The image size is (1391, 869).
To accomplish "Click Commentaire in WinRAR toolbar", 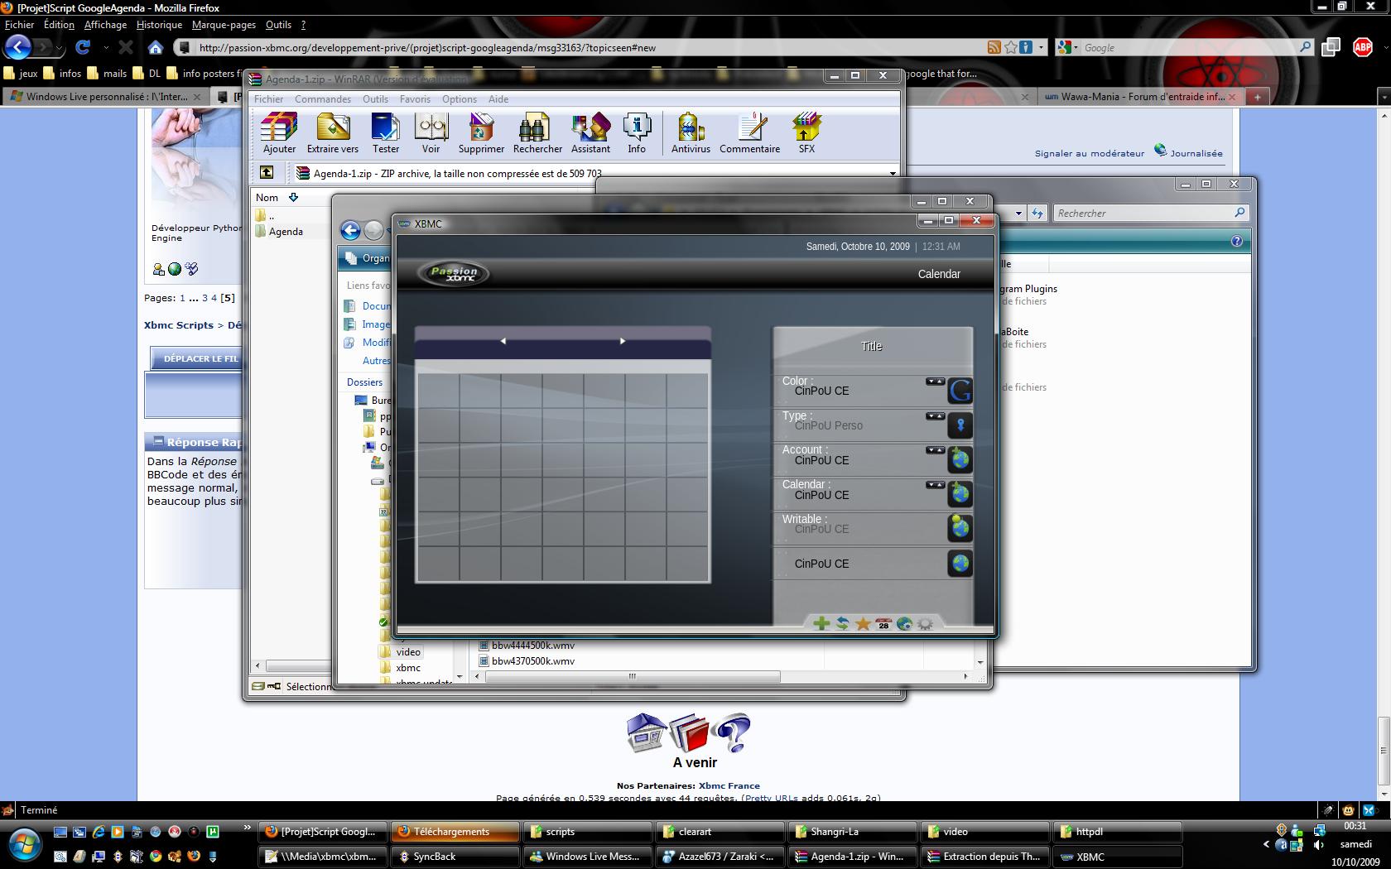I will tap(749, 133).
